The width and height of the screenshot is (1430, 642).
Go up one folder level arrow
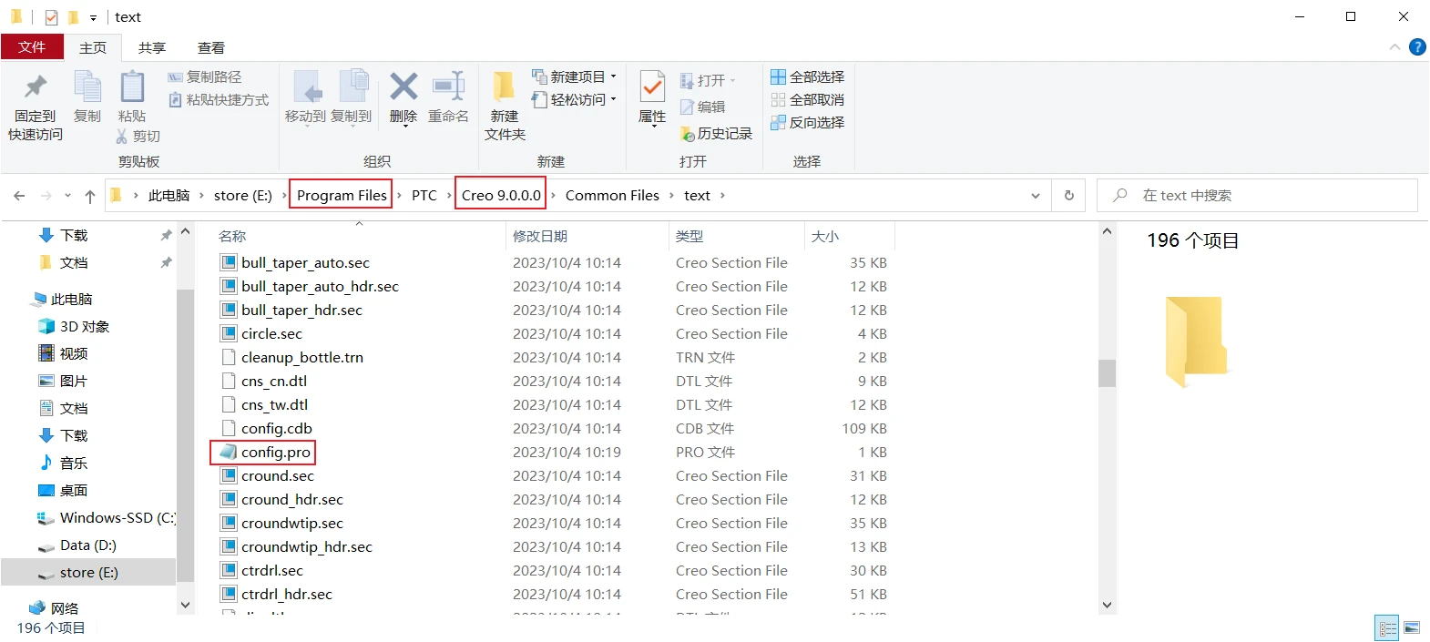(x=89, y=196)
